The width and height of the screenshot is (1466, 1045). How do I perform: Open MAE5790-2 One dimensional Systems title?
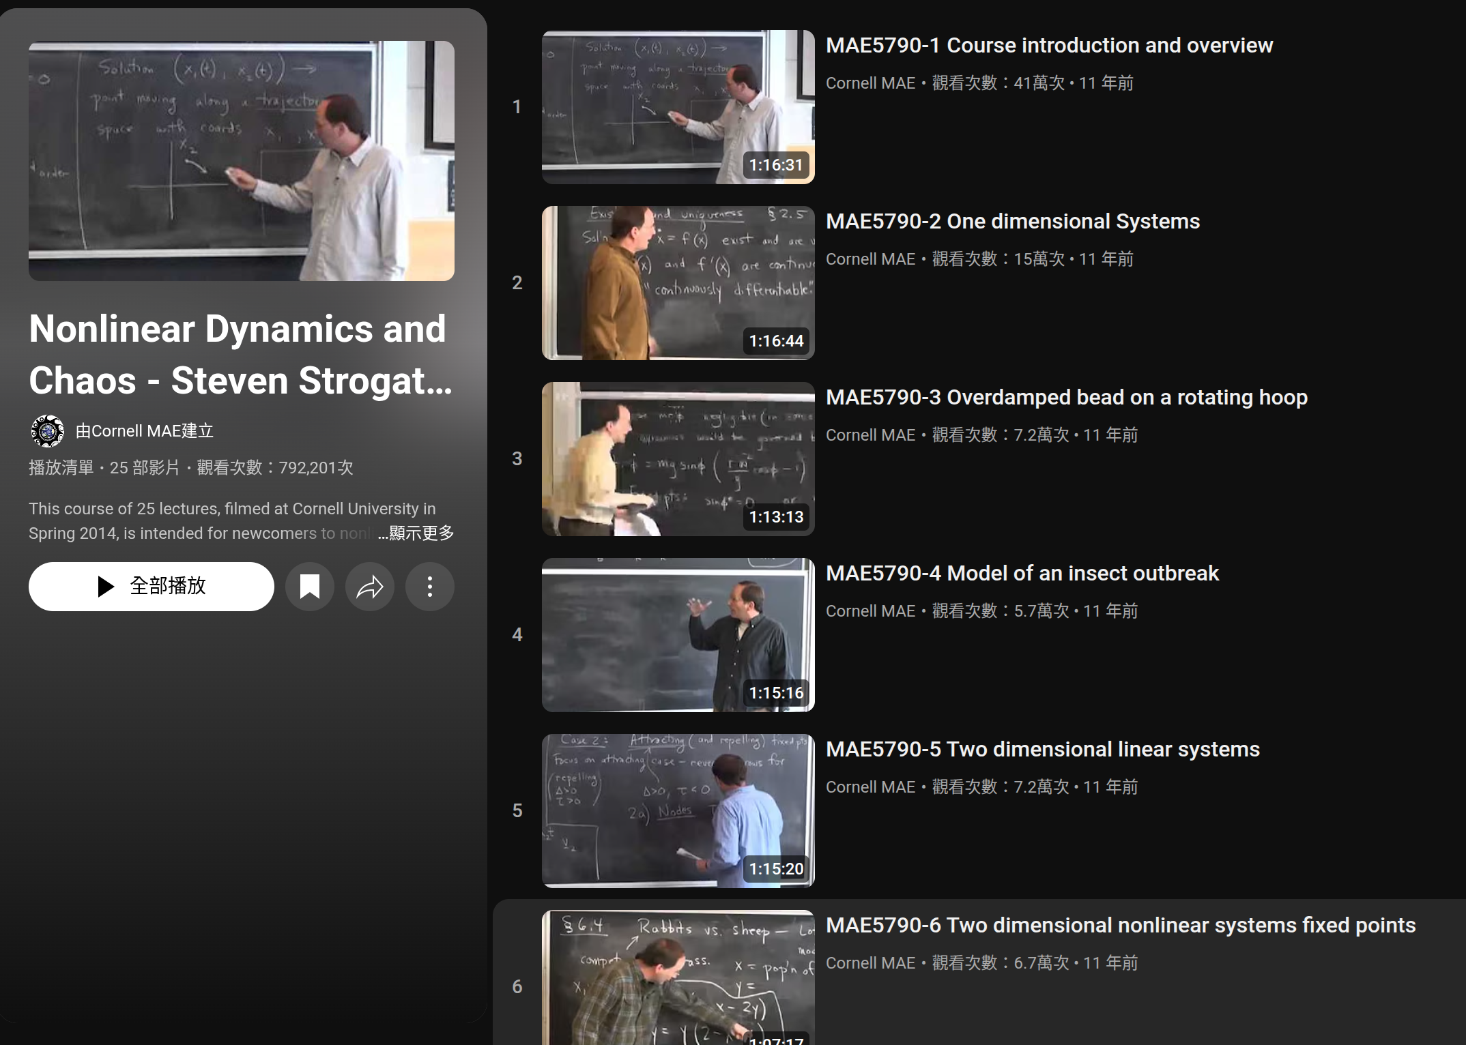coord(1012,221)
